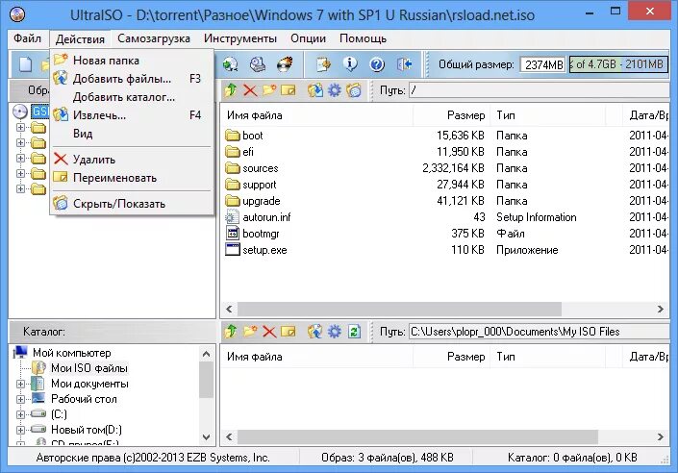Image resolution: width=678 pixels, height=473 pixels.
Task: Expand the Новый том(D:) drive node
Action: [20, 430]
